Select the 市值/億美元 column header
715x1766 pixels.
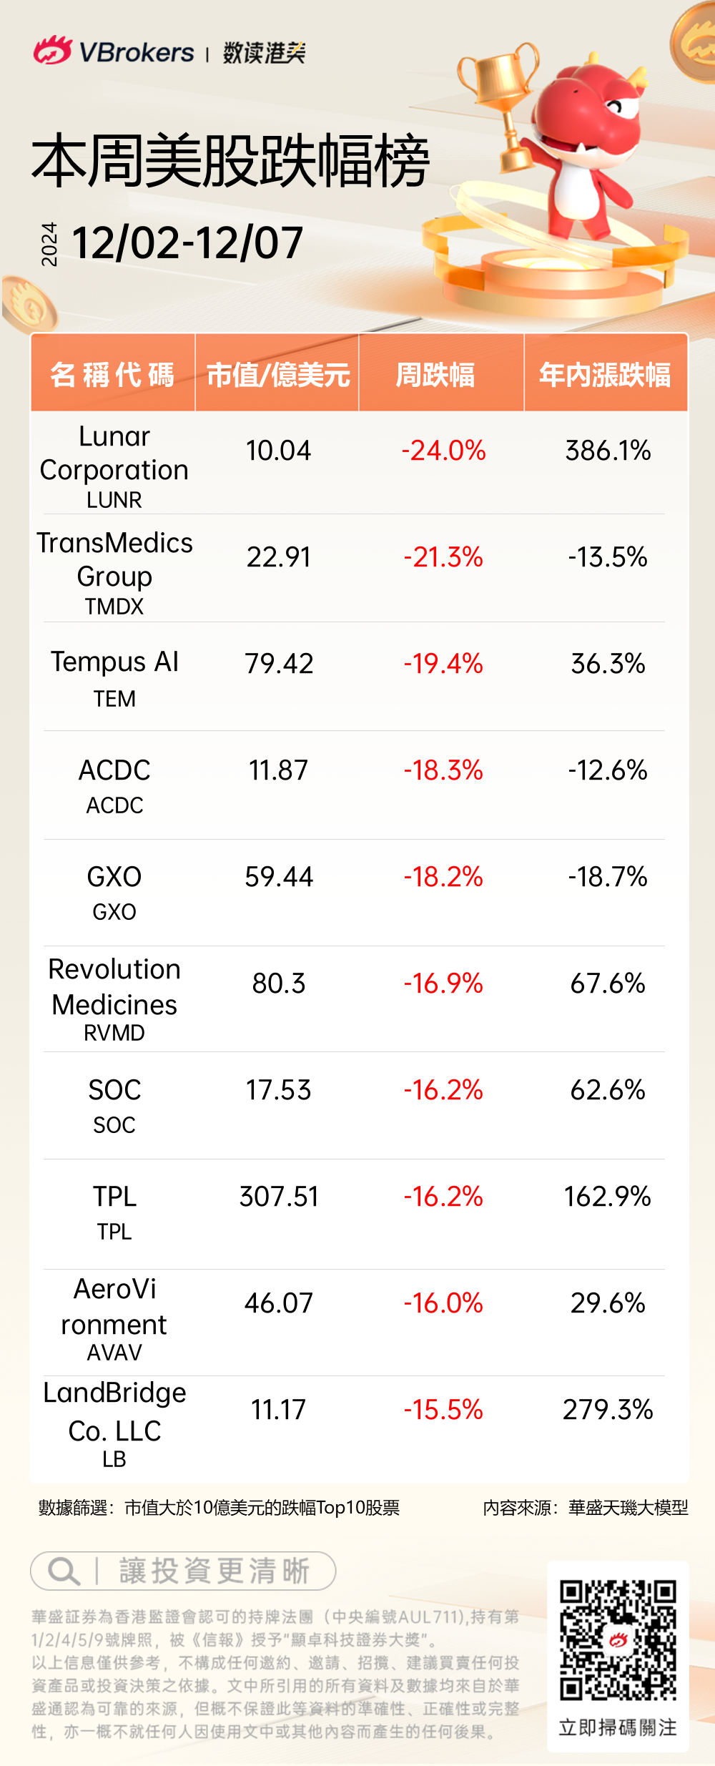(x=277, y=374)
